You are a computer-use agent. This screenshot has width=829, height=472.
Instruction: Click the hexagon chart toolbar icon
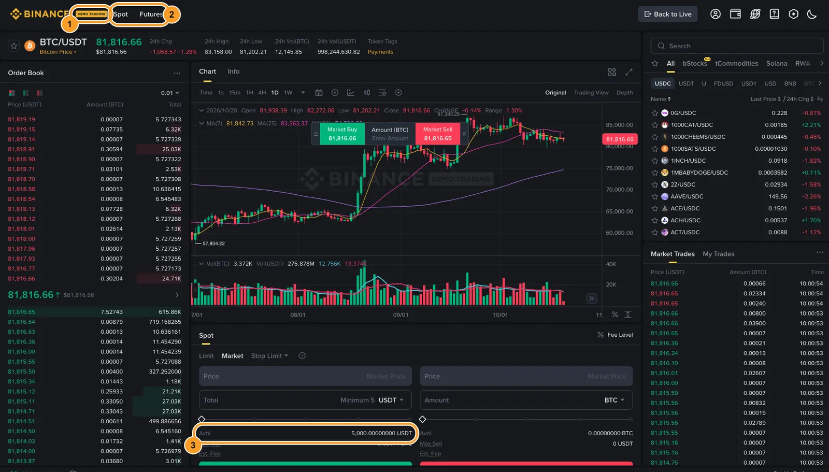[398, 93]
